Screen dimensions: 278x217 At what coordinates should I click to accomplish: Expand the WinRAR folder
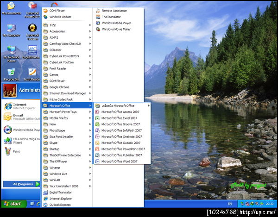pyautogui.click(x=67, y=180)
